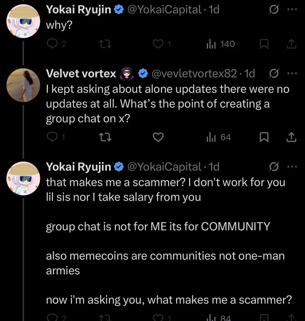Open more options on Velvet vortex's tweet
Viewport: 305px width, 321px height.
(x=292, y=73)
